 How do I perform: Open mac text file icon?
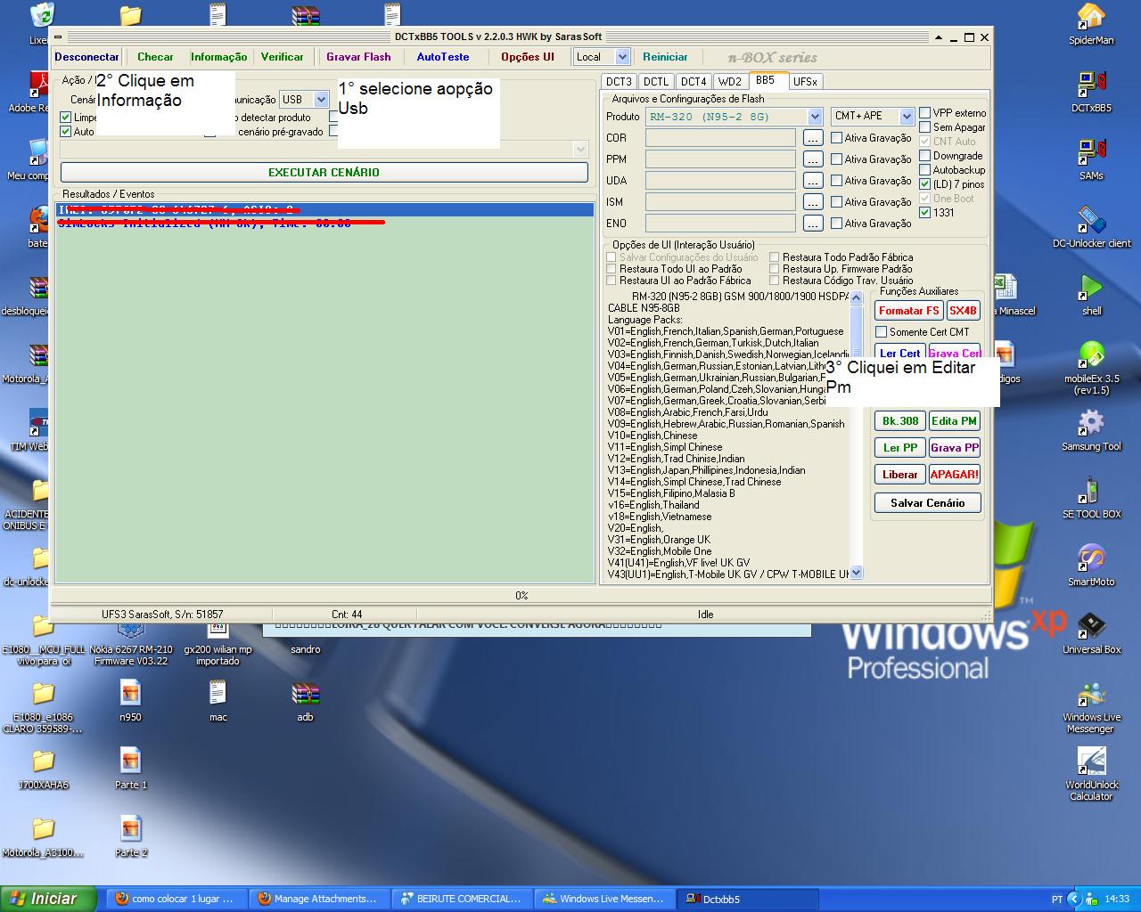[218, 701]
